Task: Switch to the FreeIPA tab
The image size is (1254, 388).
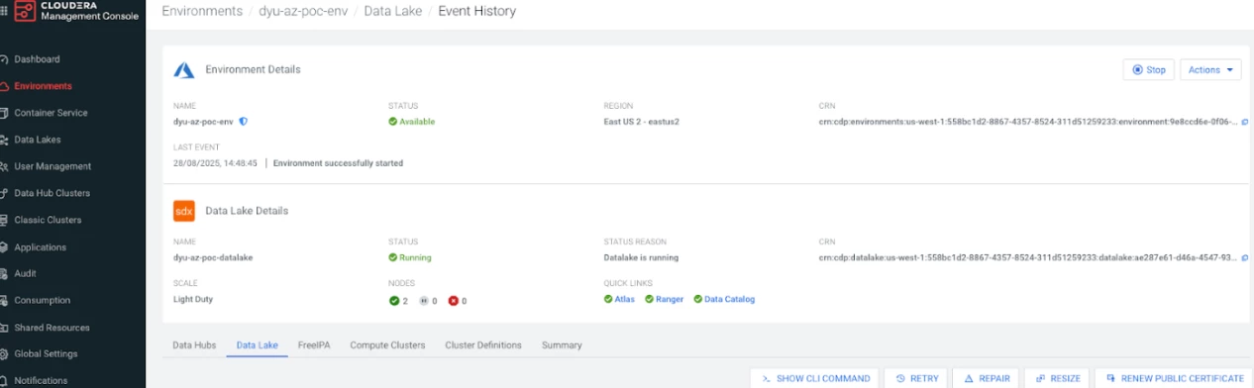Action: pos(314,345)
